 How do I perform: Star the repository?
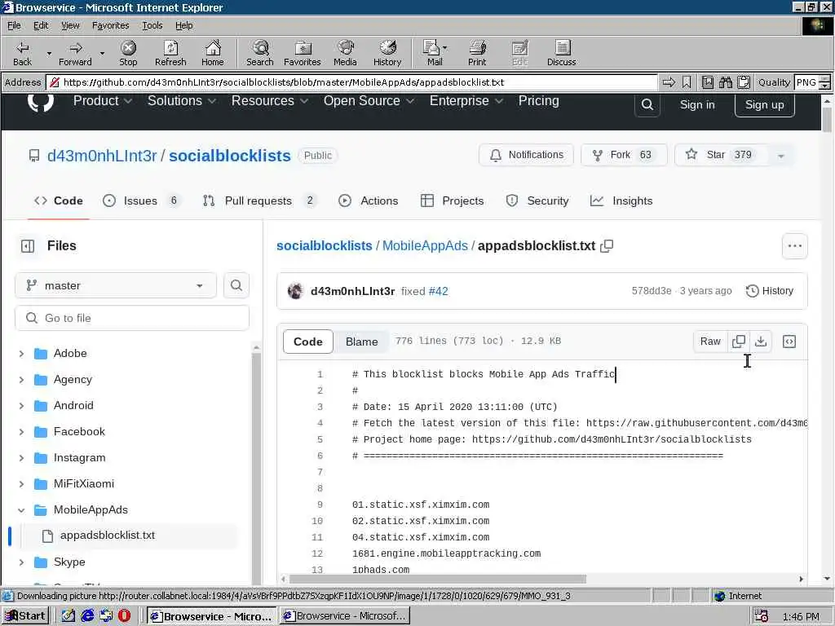point(719,155)
